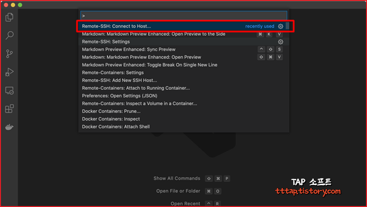This screenshot has width=367, height=207.
Task: Select Toggle Break On Single New Line
Action: click(184, 65)
